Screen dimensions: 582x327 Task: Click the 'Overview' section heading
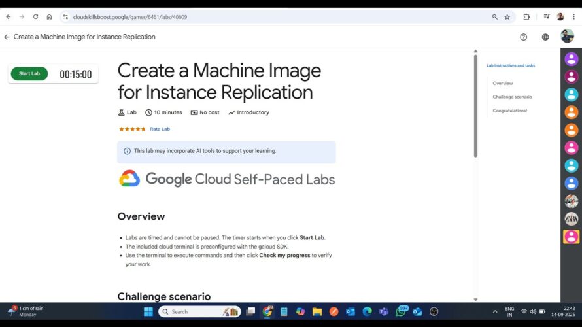[x=141, y=216]
